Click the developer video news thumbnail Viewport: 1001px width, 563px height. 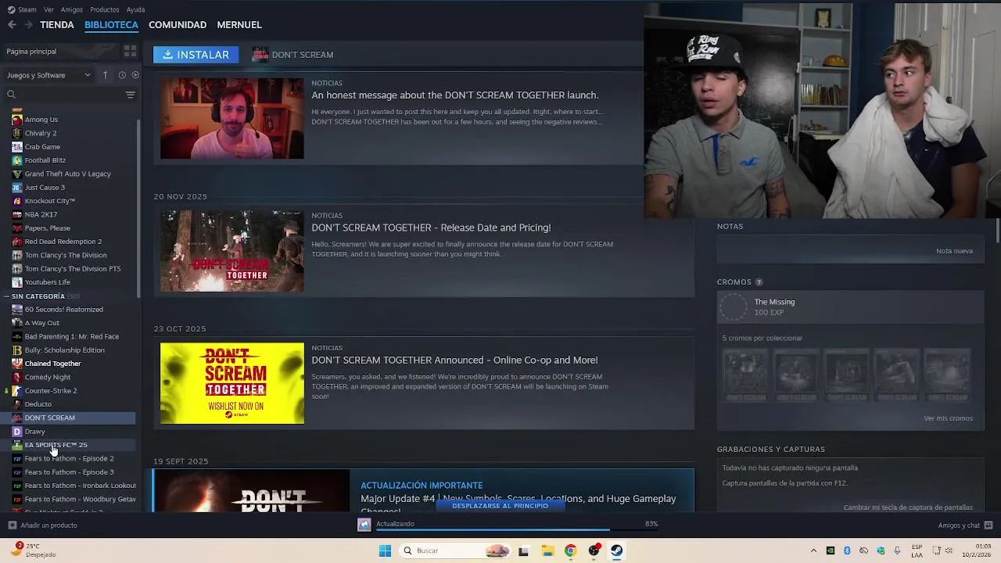pos(232,119)
